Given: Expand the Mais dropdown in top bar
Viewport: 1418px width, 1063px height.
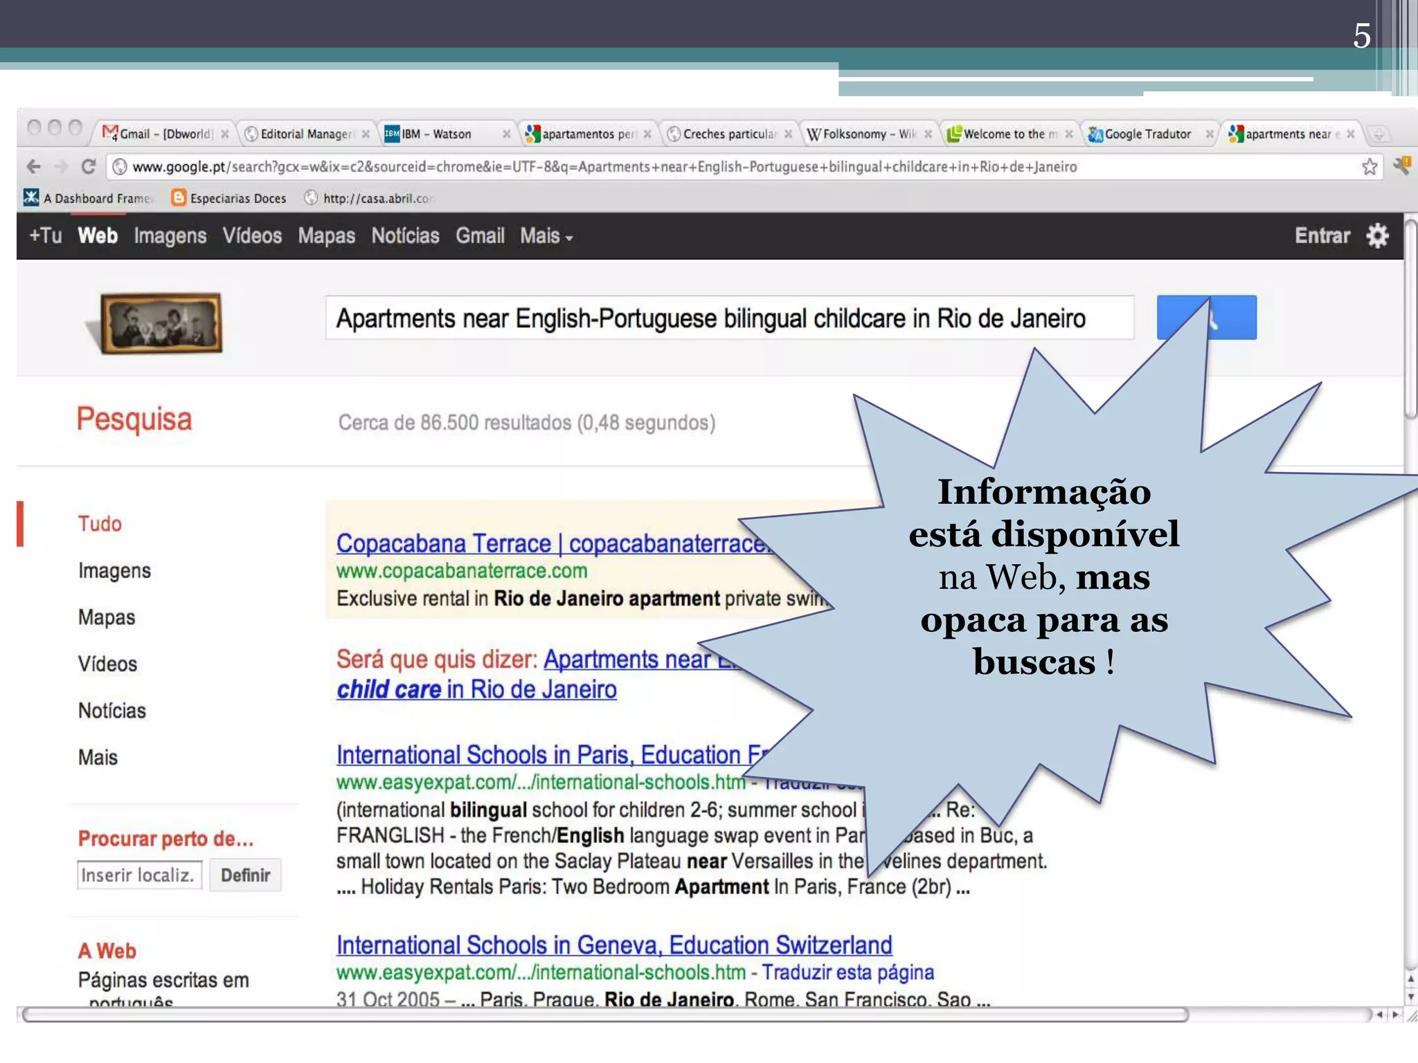Looking at the screenshot, I should [546, 236].
